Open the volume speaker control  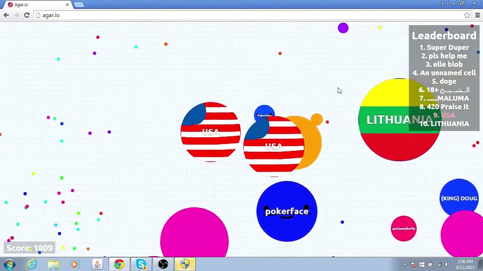[x=447, y=264]
